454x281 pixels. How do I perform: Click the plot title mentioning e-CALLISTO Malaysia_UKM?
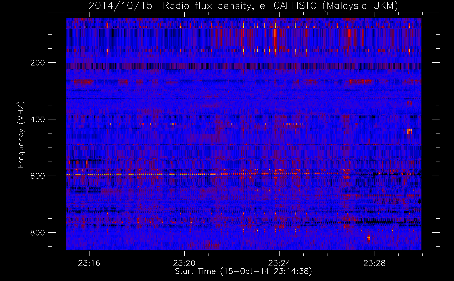point(243,6)
